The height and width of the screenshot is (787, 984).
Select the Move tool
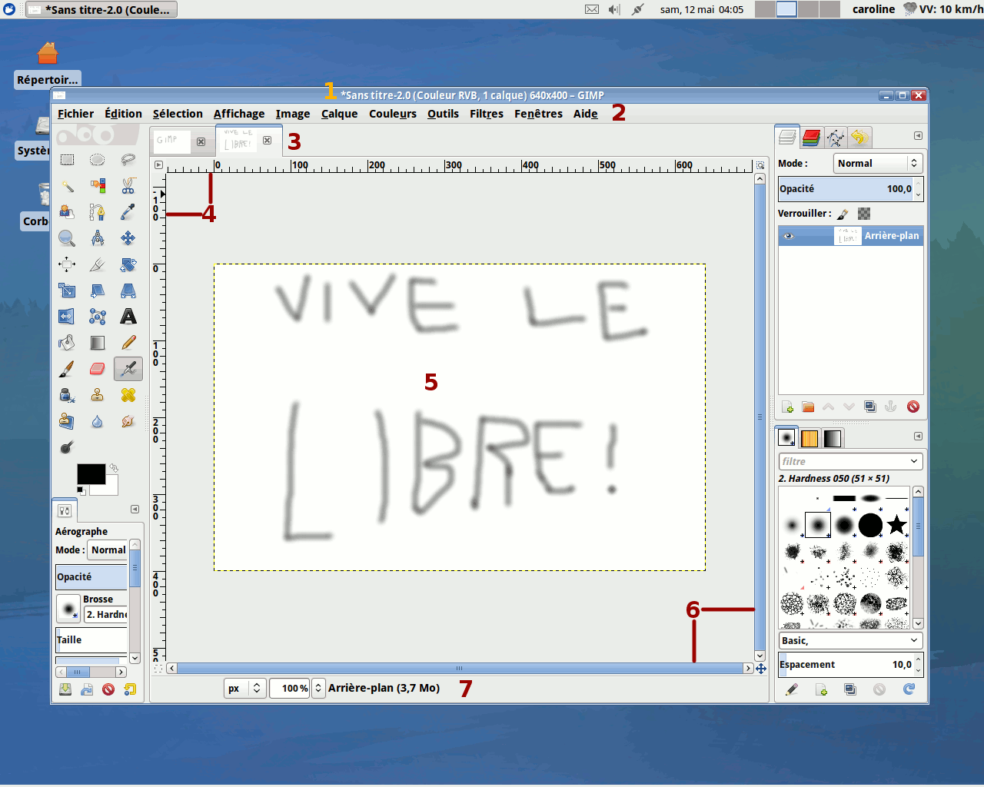128,238
